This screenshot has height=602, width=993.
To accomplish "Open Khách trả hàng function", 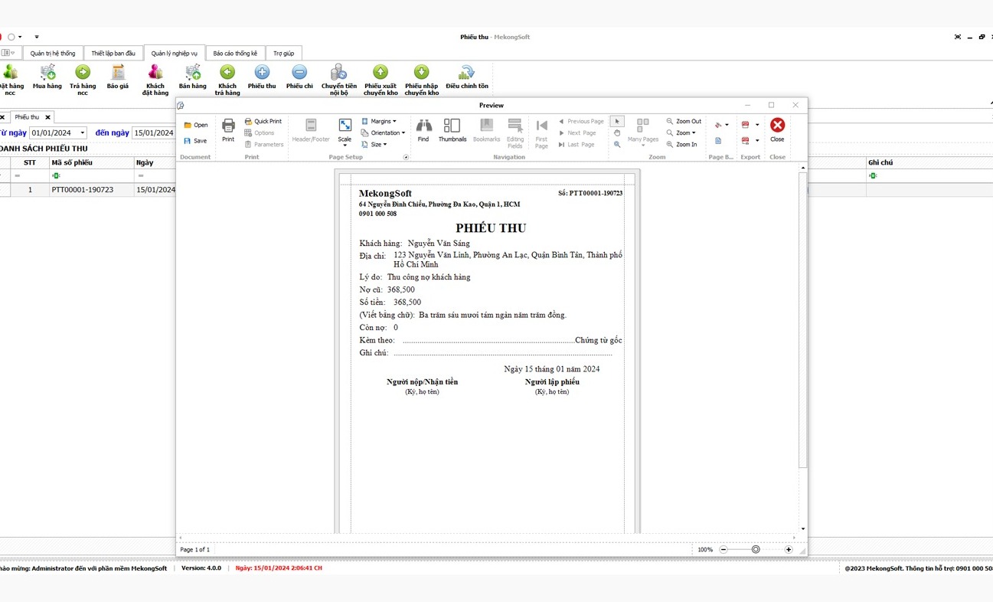I will coord(227,80).
